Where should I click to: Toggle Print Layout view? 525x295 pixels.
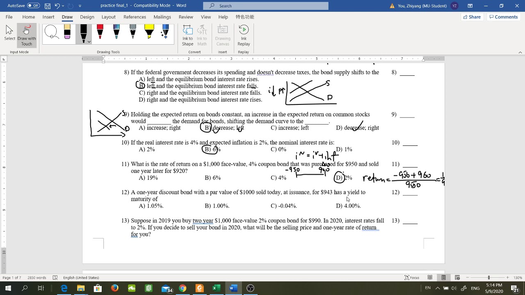[x=443, y=278]
